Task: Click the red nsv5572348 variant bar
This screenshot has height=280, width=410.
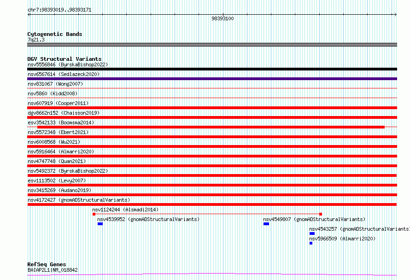Action: (212, 137)
